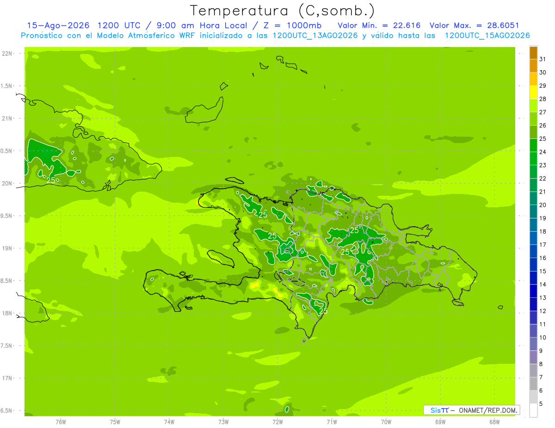
Task: Click the '76W' longitude label
Action: [x=61, y=422]
